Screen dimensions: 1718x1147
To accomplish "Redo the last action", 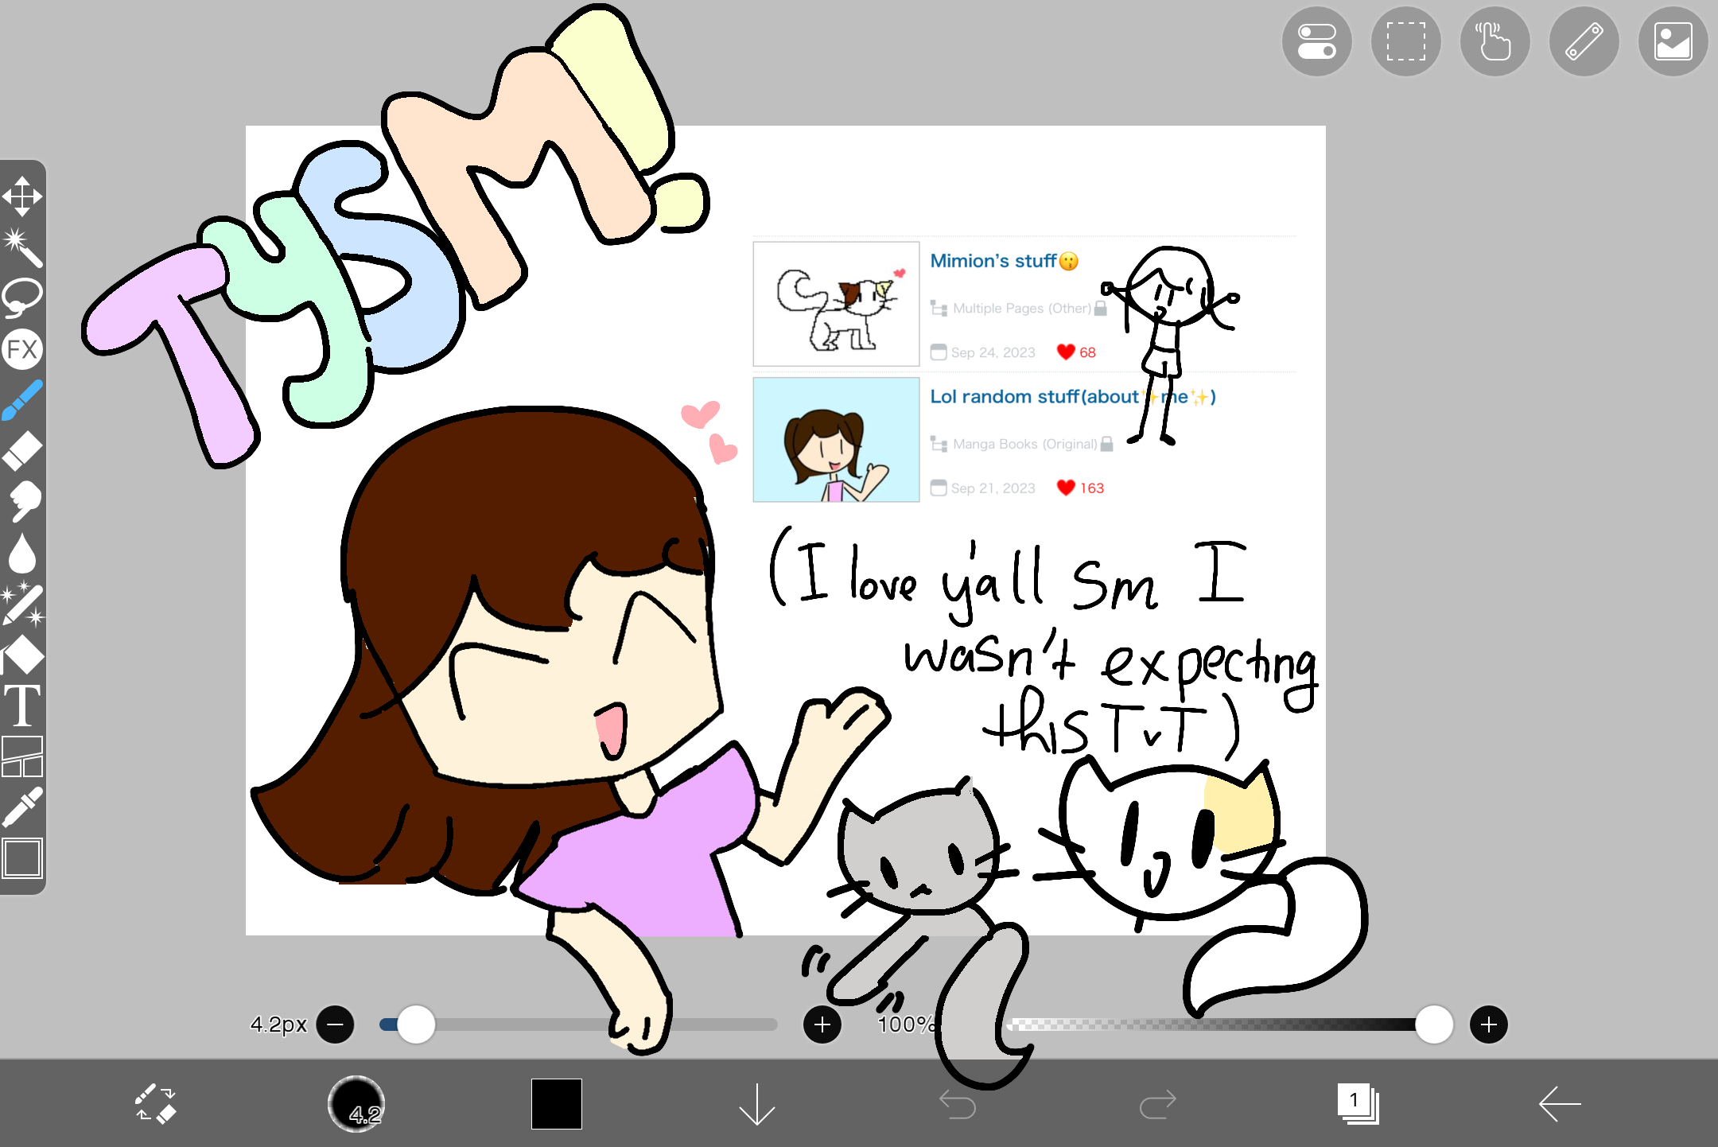I will pyautogui.click(x=1159, y=1104).
